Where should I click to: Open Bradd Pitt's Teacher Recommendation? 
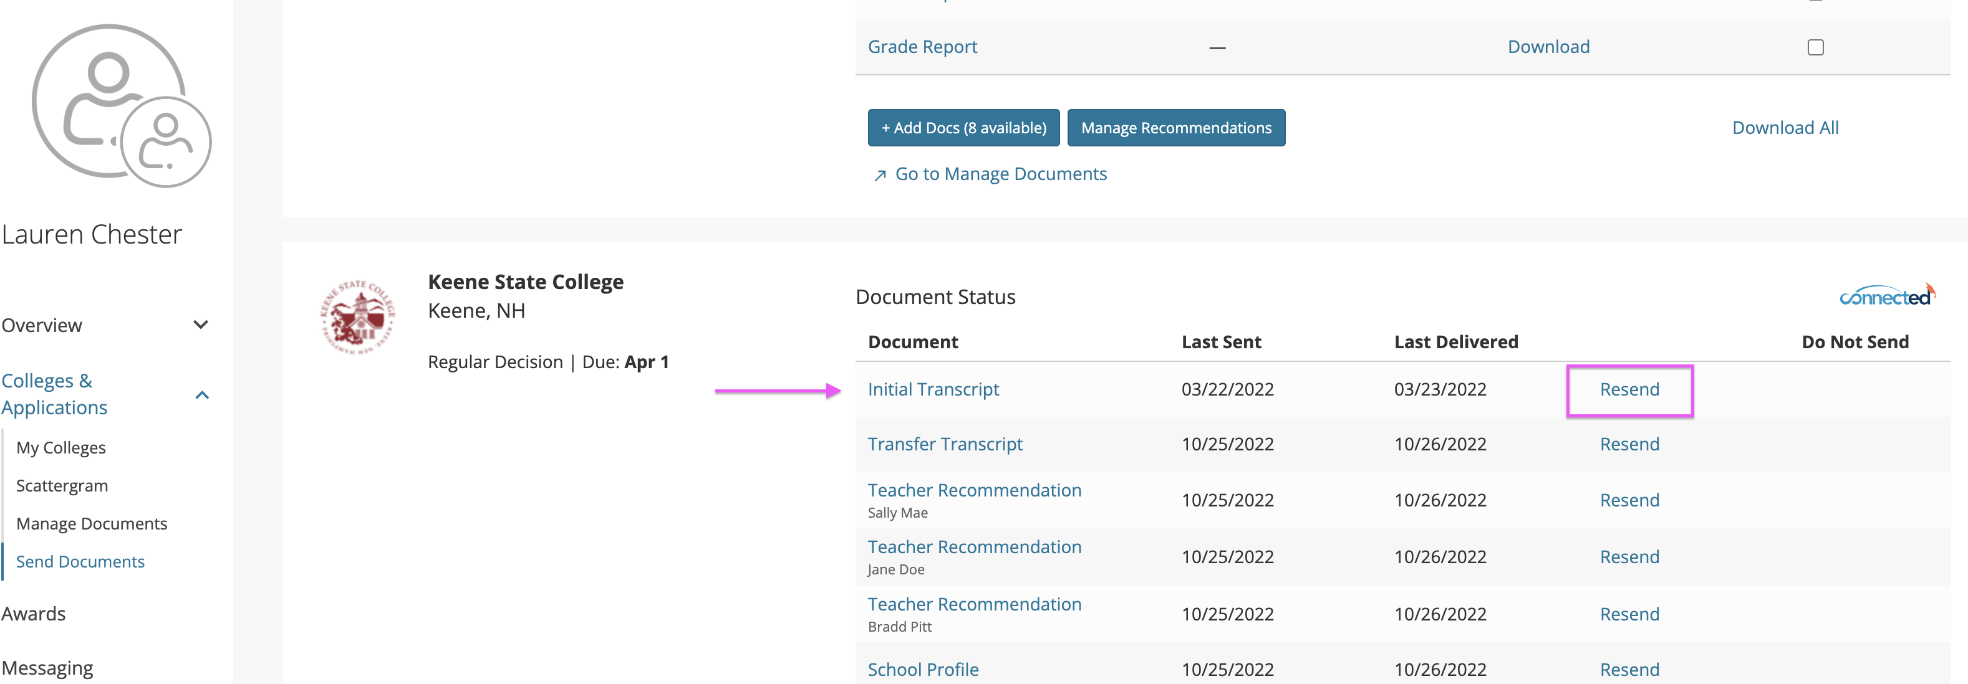974,604
